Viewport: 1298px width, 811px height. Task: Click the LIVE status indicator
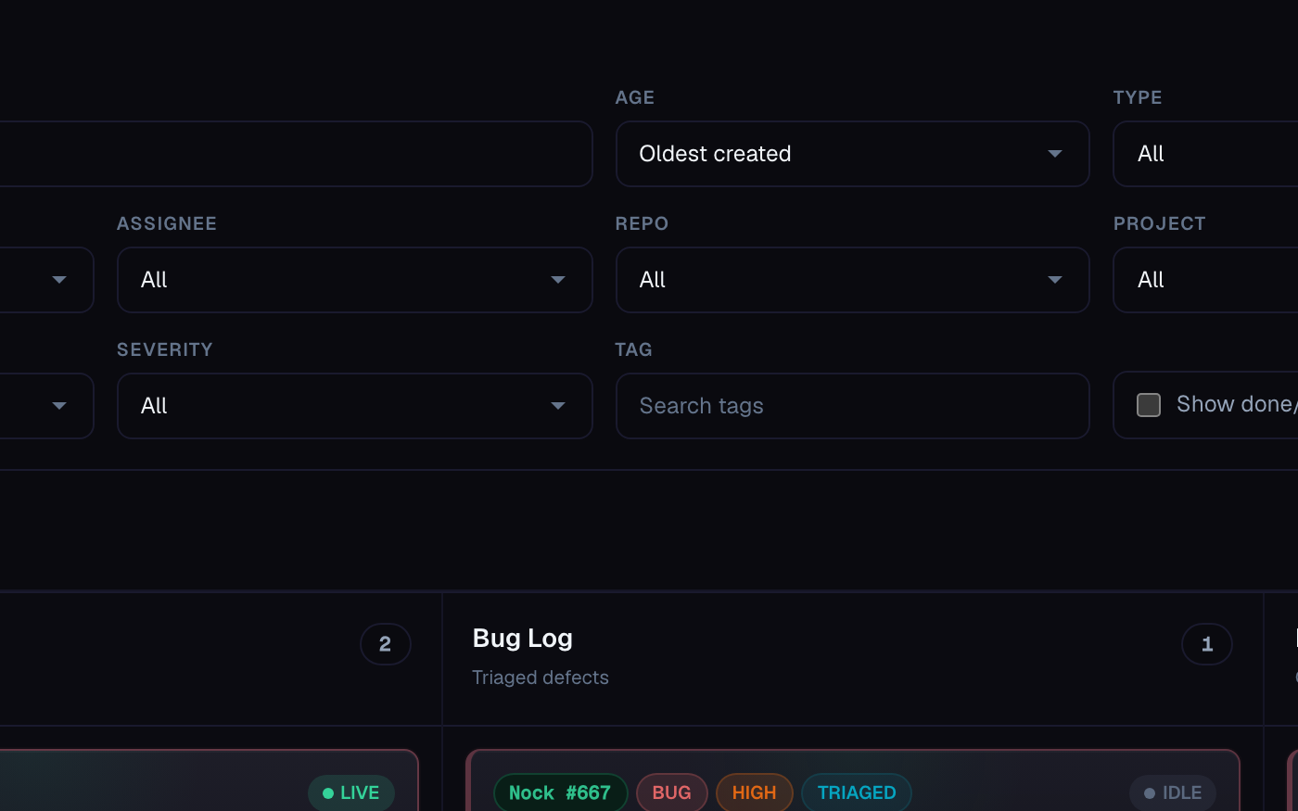(351, 792)
